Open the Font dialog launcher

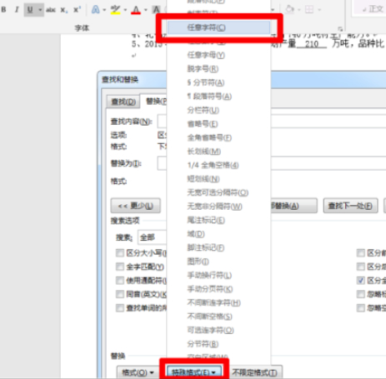point(340,28)
